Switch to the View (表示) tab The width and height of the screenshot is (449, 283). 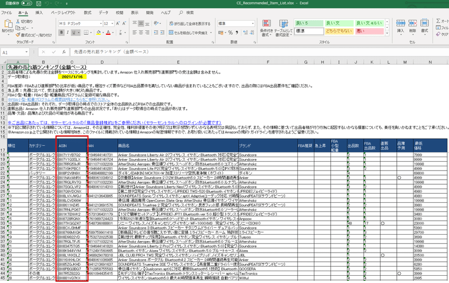tap(135, 12)
